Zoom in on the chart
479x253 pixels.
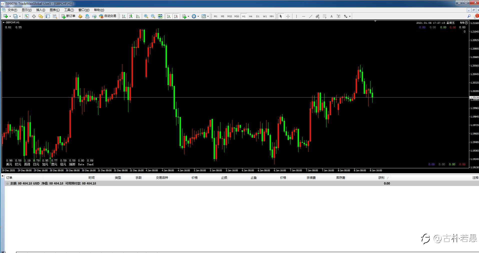pos(146,16)
